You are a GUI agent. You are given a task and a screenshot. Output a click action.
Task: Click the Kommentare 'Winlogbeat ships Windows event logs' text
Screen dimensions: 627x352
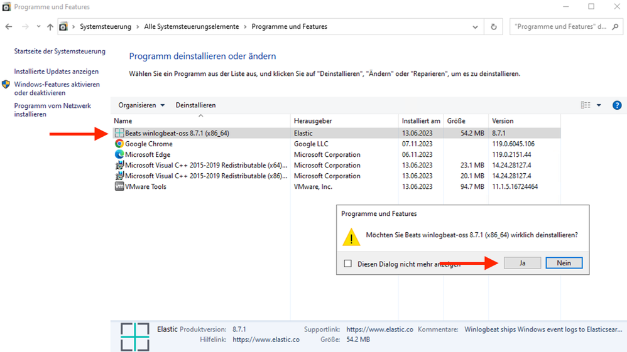tap(543, 329)
